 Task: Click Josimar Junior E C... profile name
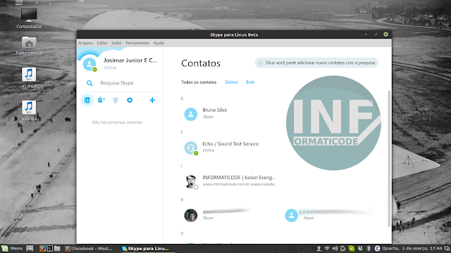coord(130,60)
